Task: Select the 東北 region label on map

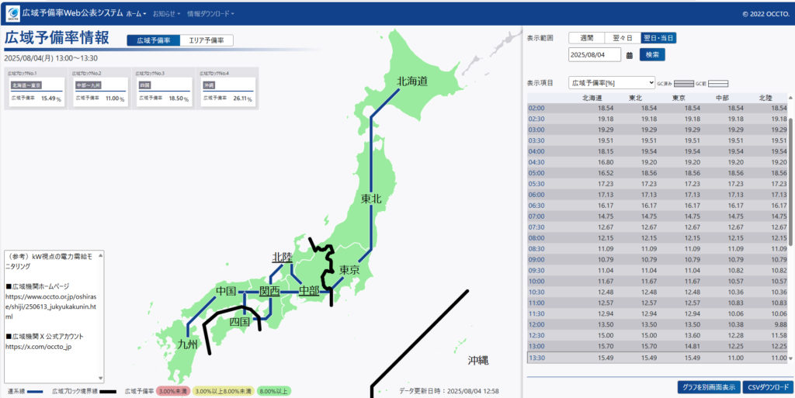Action: point(371,199)
